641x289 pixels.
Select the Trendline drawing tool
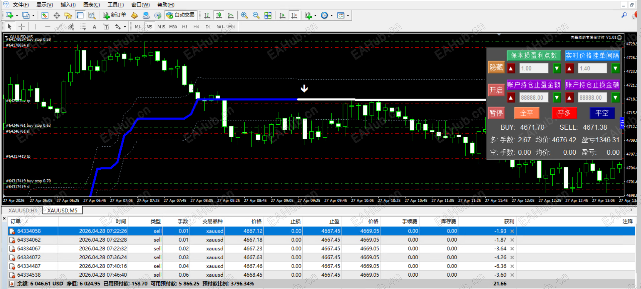point(60,27)
